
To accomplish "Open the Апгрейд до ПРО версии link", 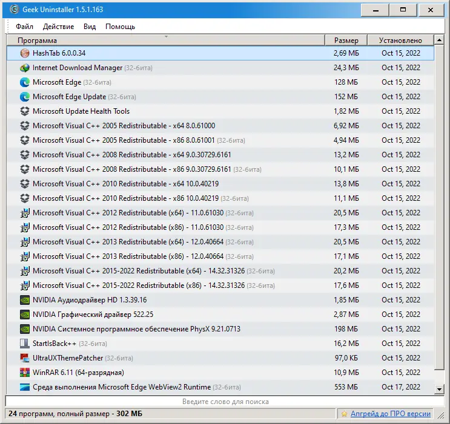I will (391, 414).
